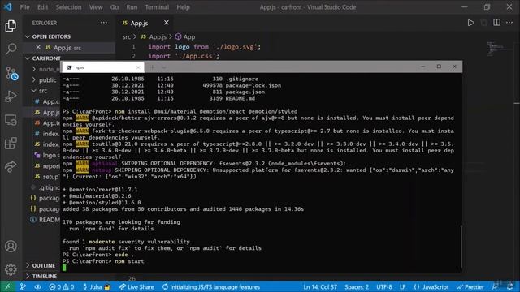The image size is (520, 292).
Task: Open the Source Control view
Action: [x=11, y=73]
